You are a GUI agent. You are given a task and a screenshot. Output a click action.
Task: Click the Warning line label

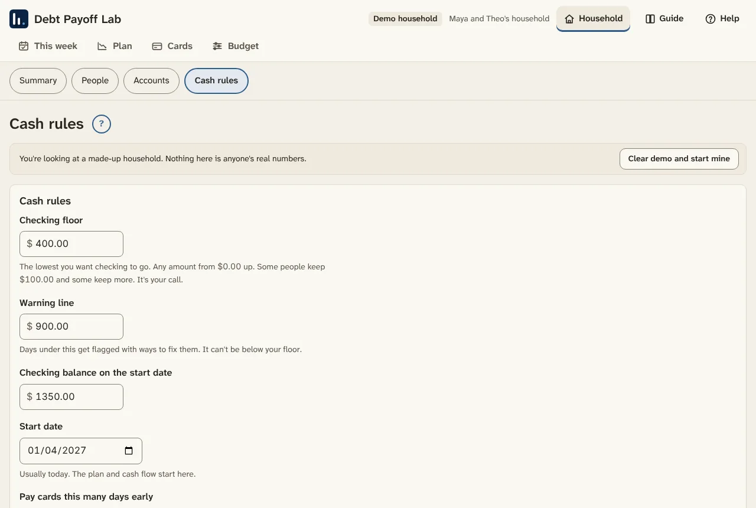pyautogui.click(x=47, y=303)
